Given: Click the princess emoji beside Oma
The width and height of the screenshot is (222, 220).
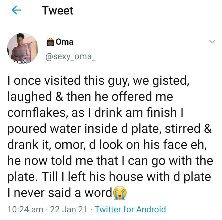Looking at the screenshot, I should click(x=50, y=42).
